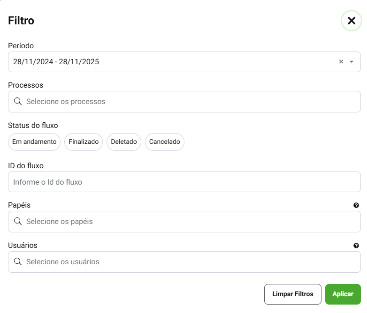This screenshot has height=313, width=367.
Task: Focus the 'Informe o Id do fluxo' input
Action: 184,182
